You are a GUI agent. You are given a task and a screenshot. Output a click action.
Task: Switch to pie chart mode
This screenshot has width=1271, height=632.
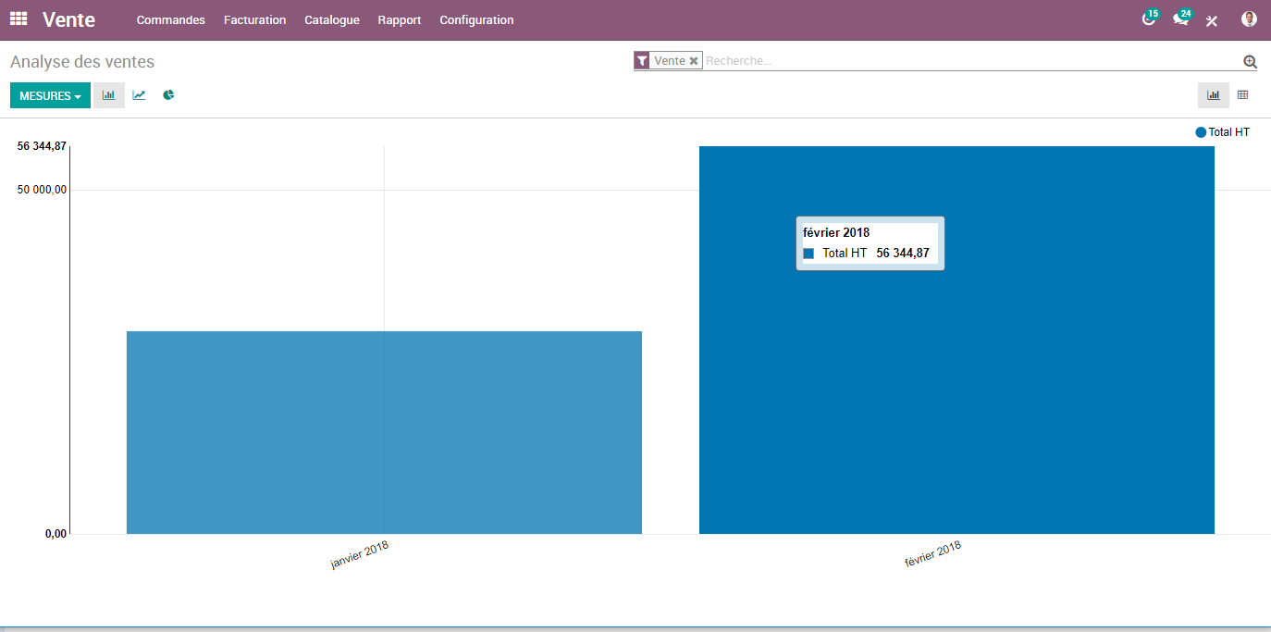point(168,95)
